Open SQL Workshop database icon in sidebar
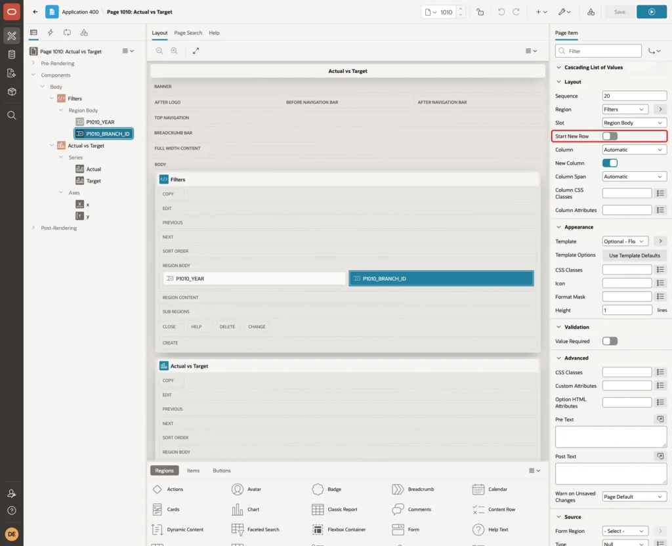The image size is (672, 546). [x=12, y=54]
